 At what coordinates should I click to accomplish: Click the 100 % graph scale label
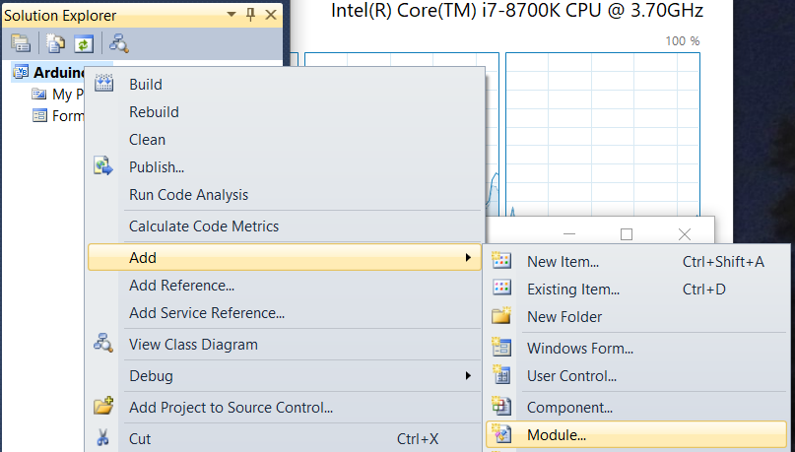click(x=683, y=41)
